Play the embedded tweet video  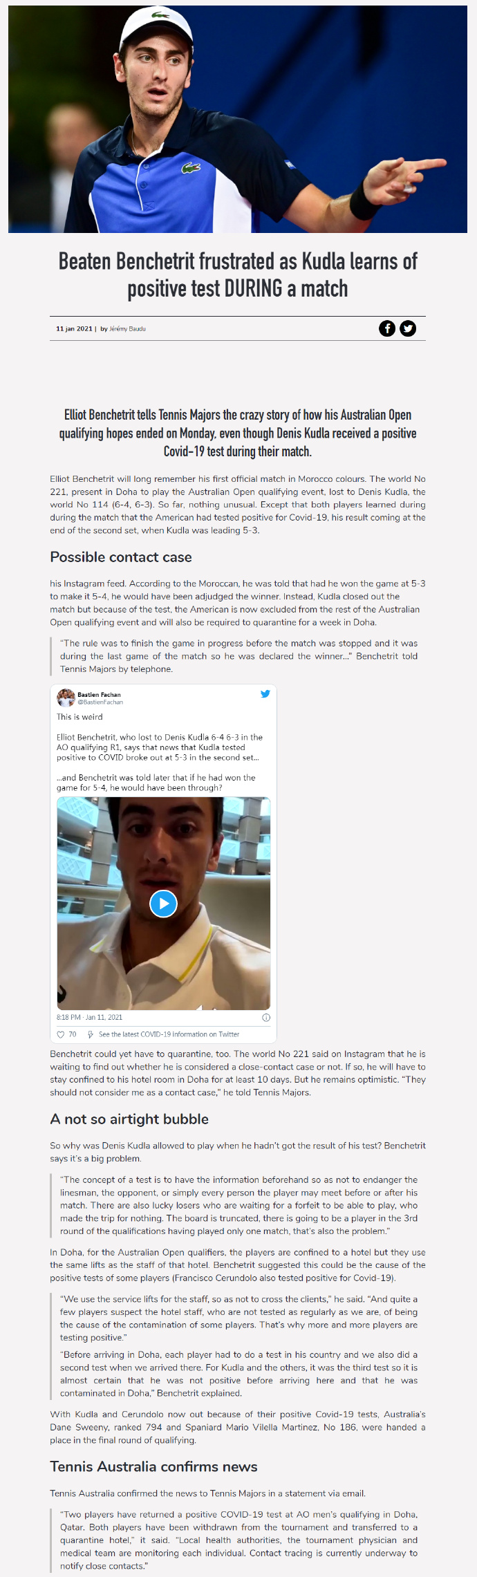[164, 903]
